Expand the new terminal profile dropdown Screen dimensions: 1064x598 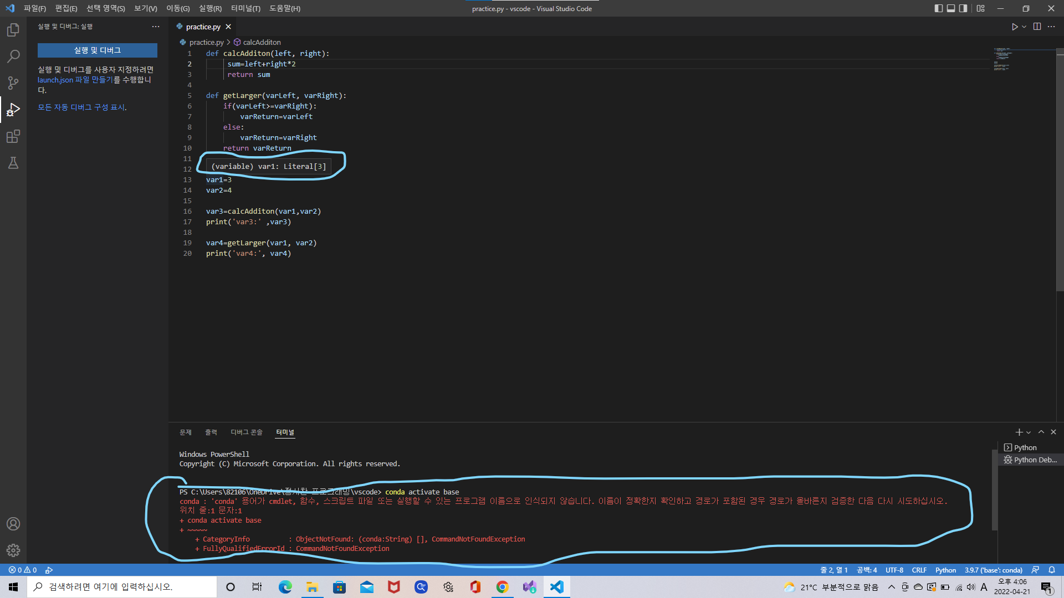[1029, 432]
